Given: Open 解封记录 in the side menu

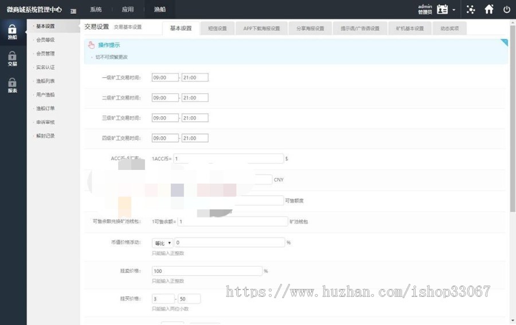Looking at the screenshot, I should pyautogui.click(x=45, y=136).
